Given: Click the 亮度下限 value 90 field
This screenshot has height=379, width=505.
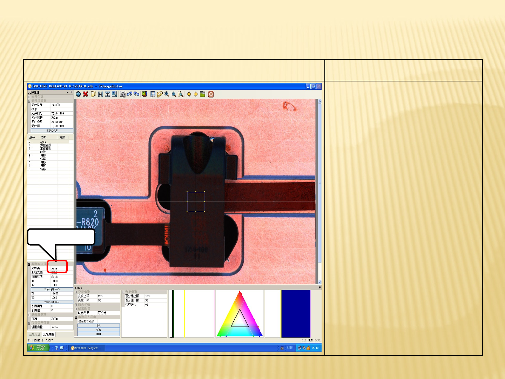Looking at the screenshot, I should coord(108,300).
